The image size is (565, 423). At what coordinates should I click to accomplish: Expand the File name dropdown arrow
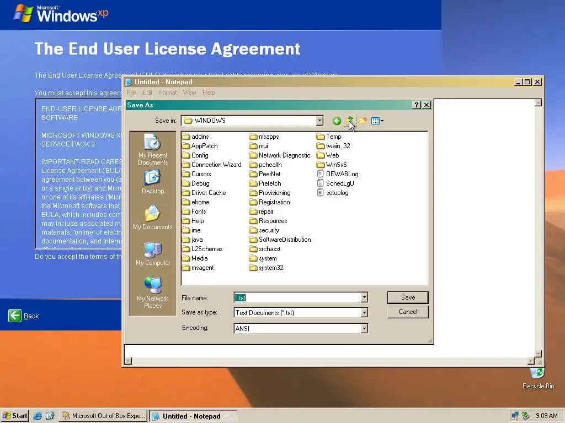pyautogui.click(x=364, y=297)
